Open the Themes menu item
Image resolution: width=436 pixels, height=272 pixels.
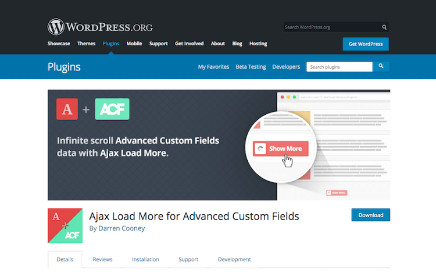pyautogui.click(x=86, y=44)
